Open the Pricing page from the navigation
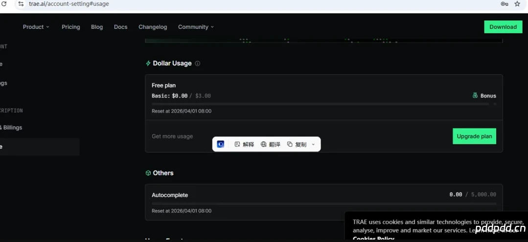528x242 pixels. [x=71, y=27]
